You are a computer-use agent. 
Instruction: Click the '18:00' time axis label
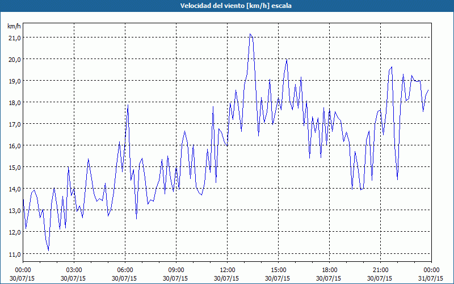[329, 270]
